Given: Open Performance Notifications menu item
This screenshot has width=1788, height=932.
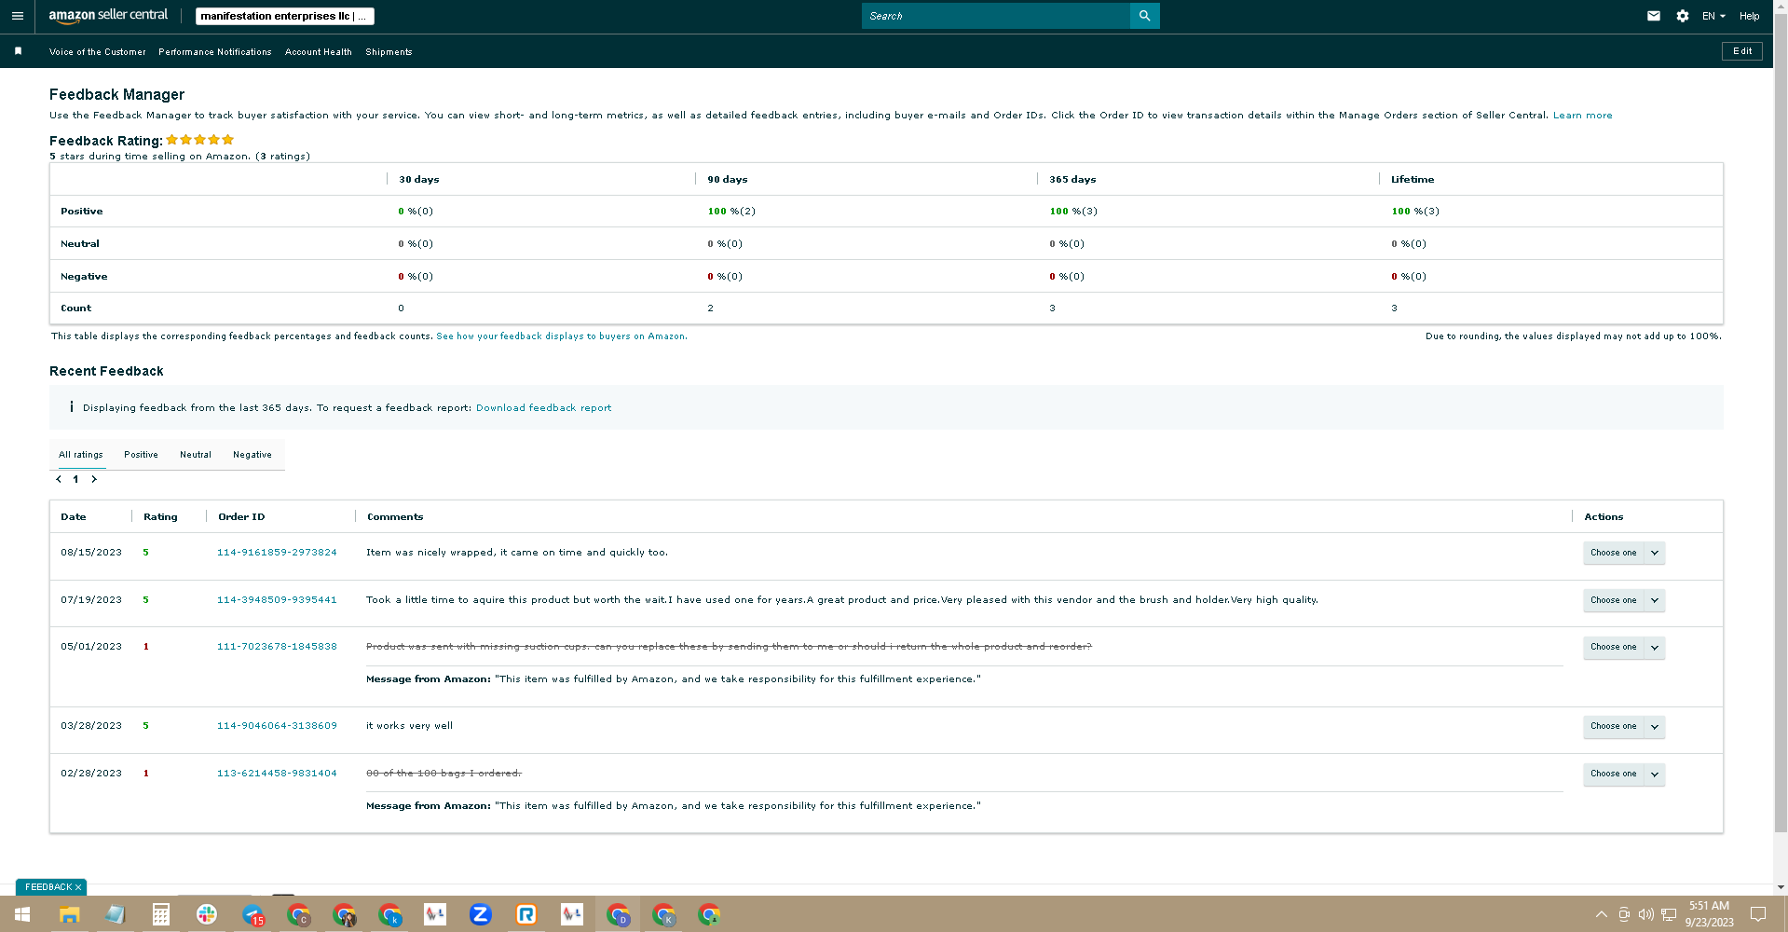Looking at the screenshot, I should point(215,52).
